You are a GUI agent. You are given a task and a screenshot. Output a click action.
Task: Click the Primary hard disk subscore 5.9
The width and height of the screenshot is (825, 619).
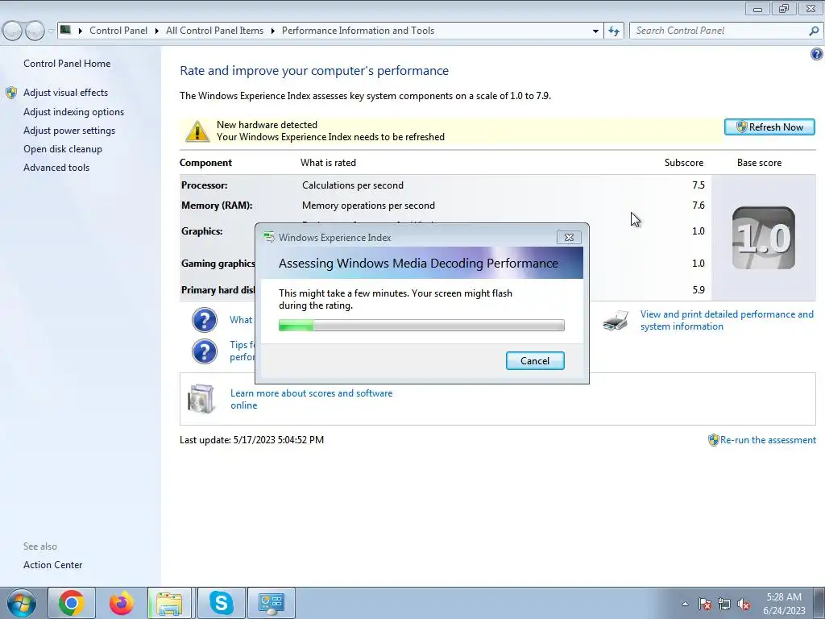(699, 290)
